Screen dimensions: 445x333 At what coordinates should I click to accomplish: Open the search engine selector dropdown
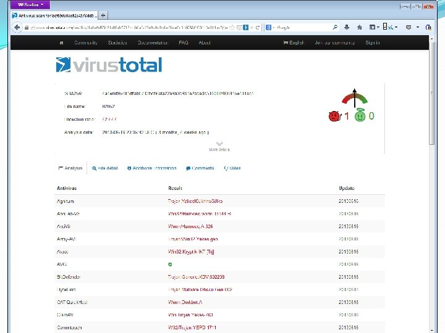click(x=270, y=28)
